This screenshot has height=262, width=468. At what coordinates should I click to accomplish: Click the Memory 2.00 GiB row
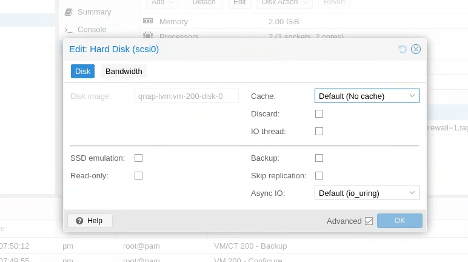pos(306,21)
